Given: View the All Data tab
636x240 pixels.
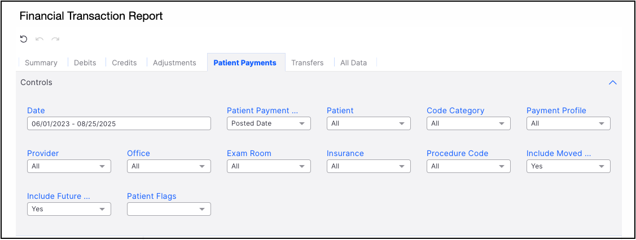Looking at the screenshot, I should [353, 63].
